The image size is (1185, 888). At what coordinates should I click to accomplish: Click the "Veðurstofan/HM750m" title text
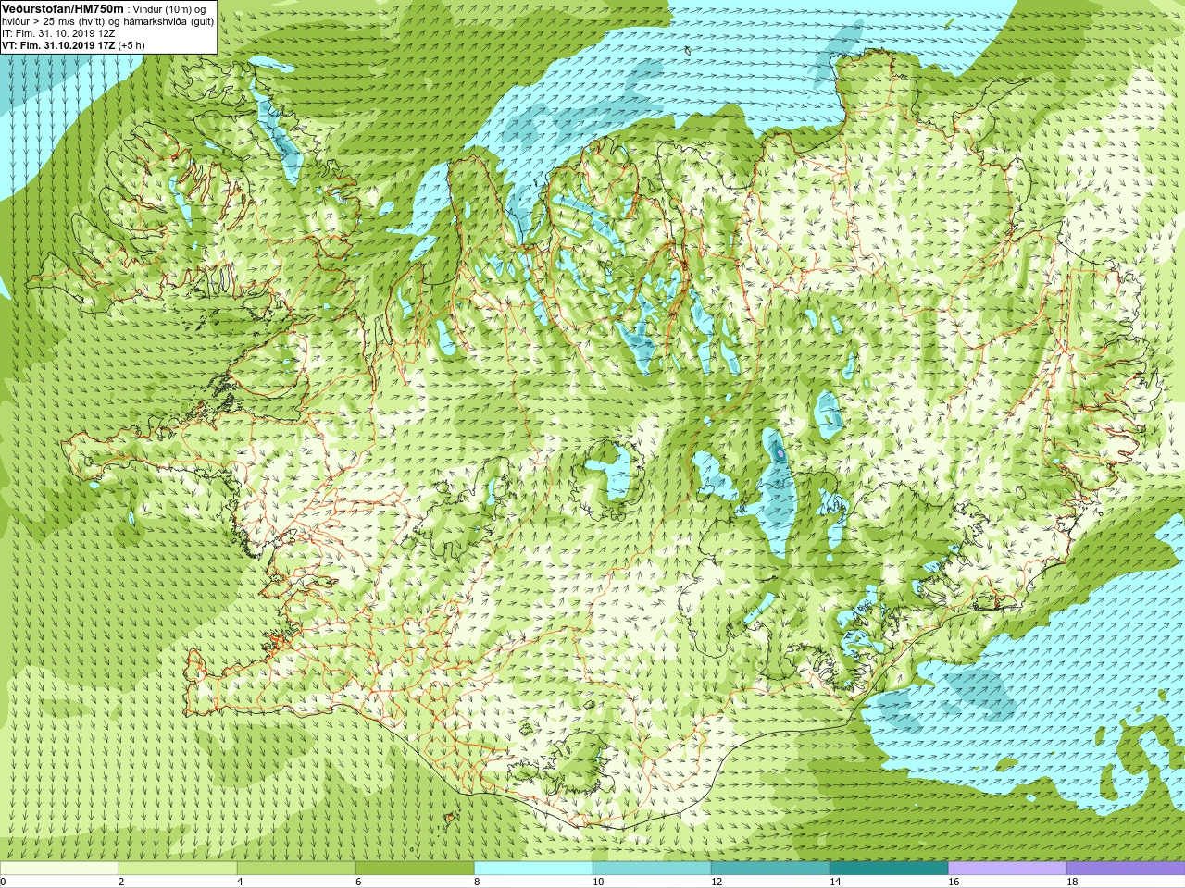(x=62, y=8)
